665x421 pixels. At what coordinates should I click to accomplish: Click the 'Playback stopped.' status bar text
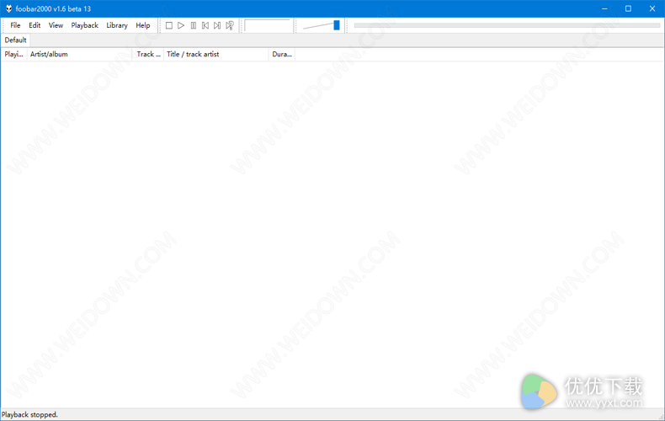[x=29, y=414]
